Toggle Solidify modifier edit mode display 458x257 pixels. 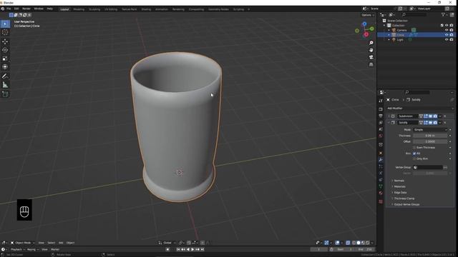[x=426, y=123]
